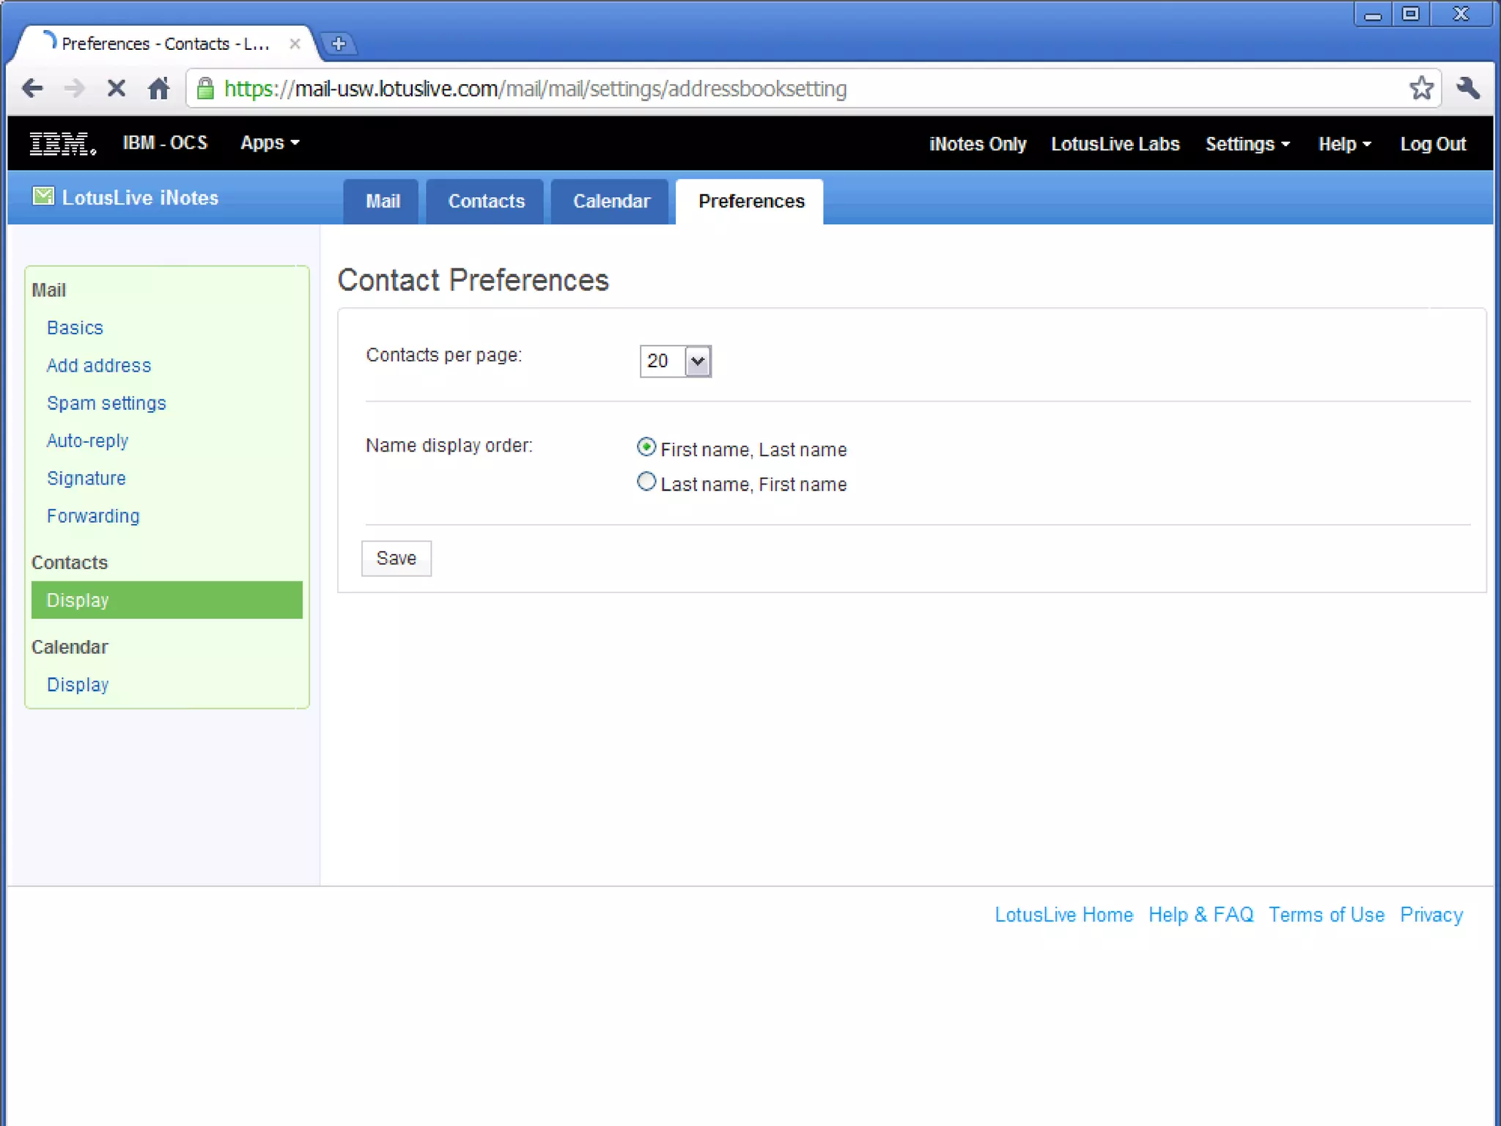Click the IBM logo

tap(62, 144)
